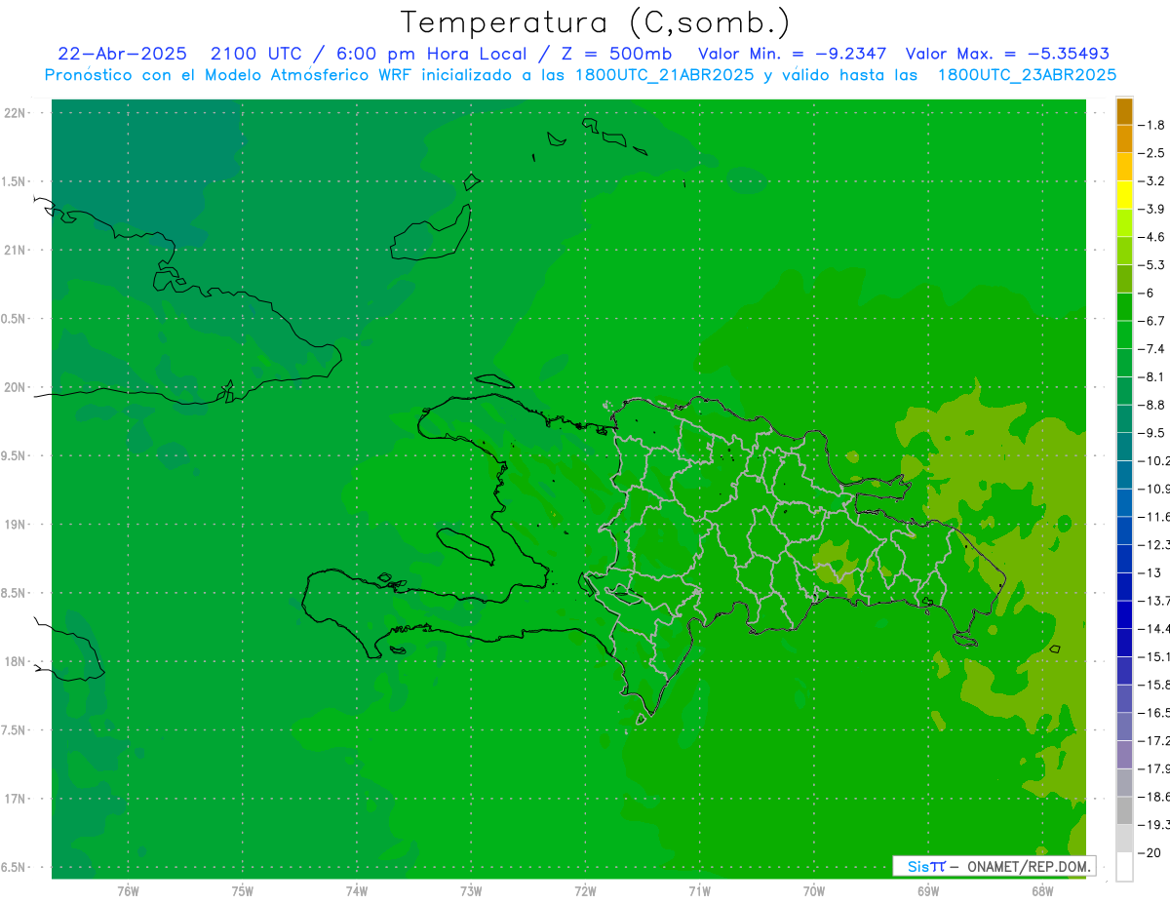Image resolution: width=1170 pixels, height=904 pixels.
Task: Click the '7.5N' latitude label
Action: 14,730
